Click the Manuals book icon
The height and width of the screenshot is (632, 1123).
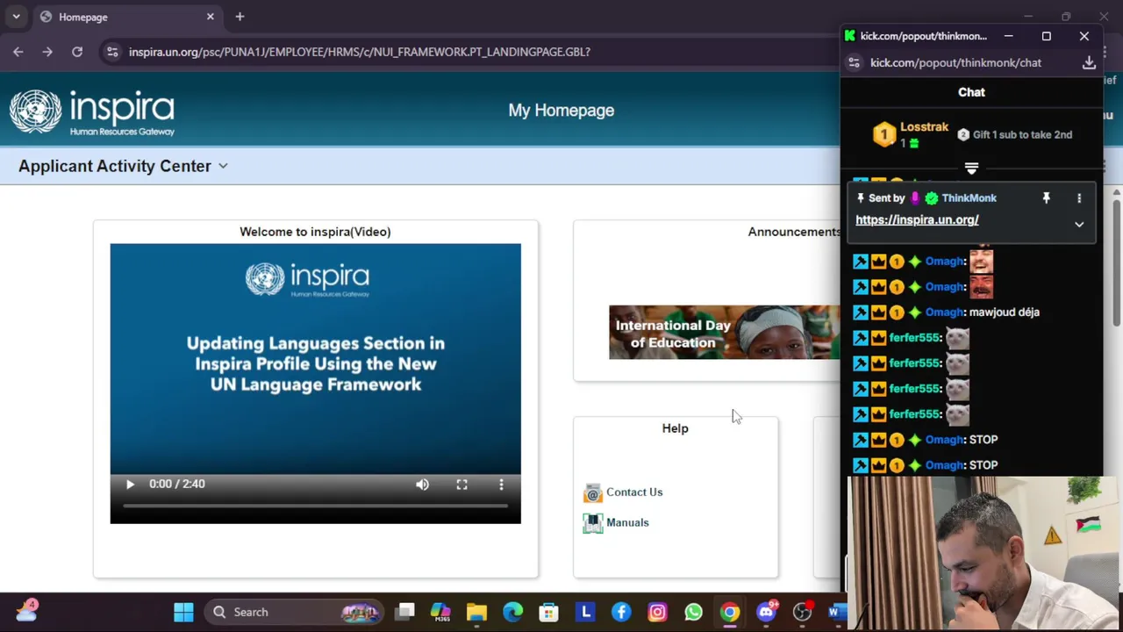[593, 523]
